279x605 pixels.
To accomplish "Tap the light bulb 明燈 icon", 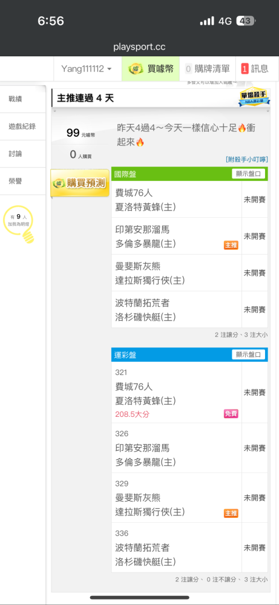I will (19, 225).
